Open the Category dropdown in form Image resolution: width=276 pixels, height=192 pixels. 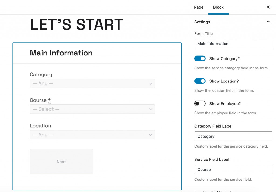pyautogui.click(x=92, y=83)
